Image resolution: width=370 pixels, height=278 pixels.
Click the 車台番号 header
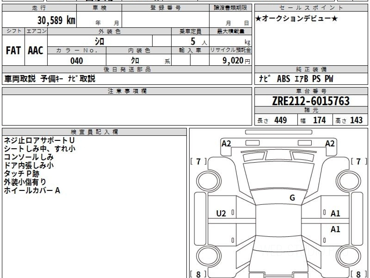311,91
